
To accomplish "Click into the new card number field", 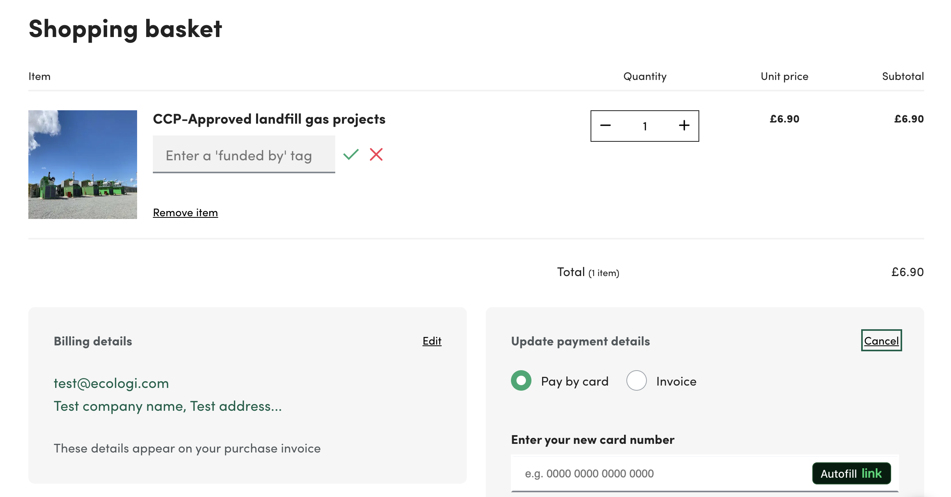I will pos(662,473).
